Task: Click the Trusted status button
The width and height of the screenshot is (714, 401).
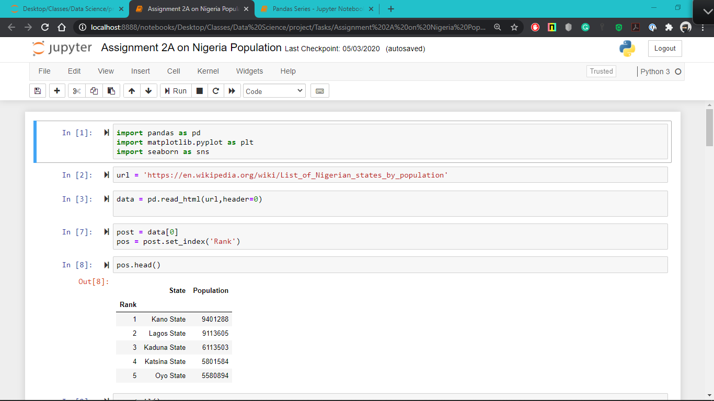Action: [601, 71]
